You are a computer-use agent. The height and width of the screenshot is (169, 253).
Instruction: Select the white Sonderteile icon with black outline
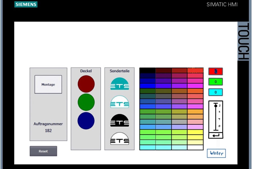pyautogui.click(x=119, y=138)
